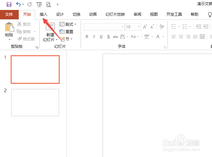The width and height of the screenshot is (212, 157).
Task: Expand the Paste options dropdown arrow
Action: [x=9, y=39]
